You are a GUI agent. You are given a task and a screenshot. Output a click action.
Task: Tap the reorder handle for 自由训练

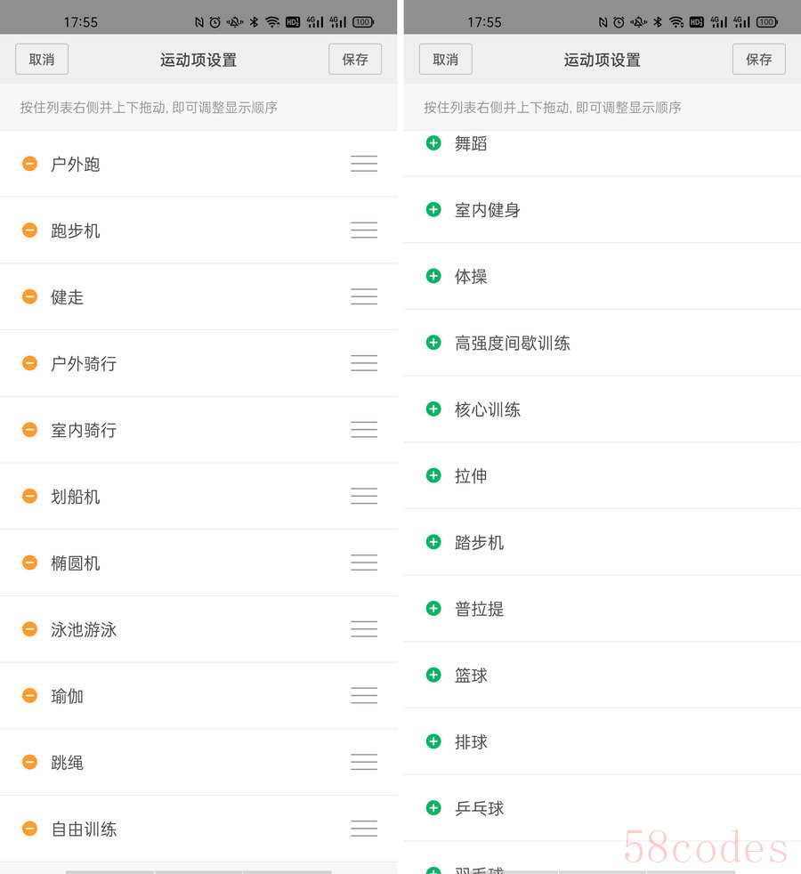364,829
